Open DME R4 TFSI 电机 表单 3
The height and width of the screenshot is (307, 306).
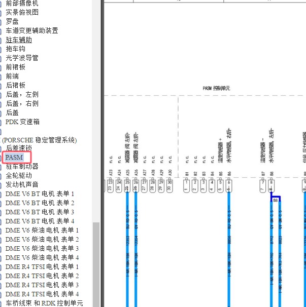click(x=42, y=285)
